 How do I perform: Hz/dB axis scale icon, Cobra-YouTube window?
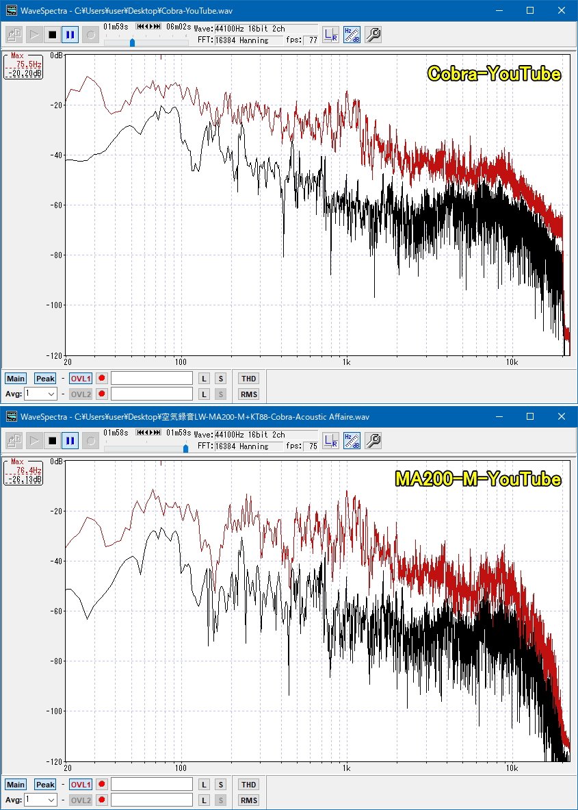click(352, 35)
